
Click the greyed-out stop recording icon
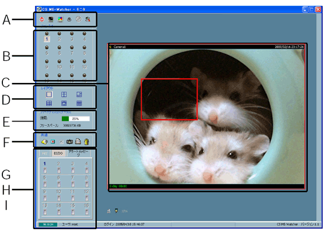[x=61, y=142]
